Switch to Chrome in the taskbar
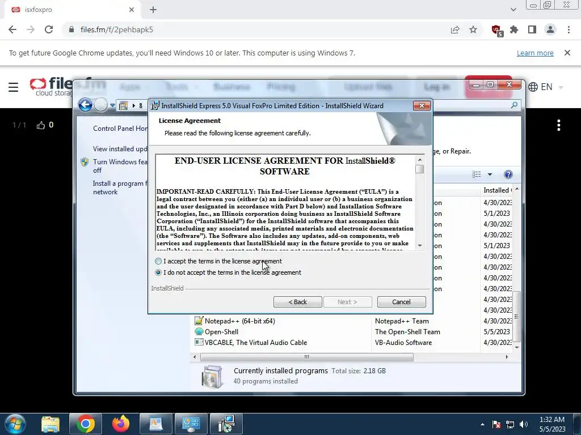This screenshot has height=435, width=581. coord(85,424)
